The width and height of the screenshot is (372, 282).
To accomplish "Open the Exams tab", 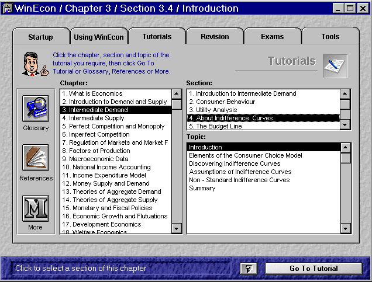I will point(273,36).
